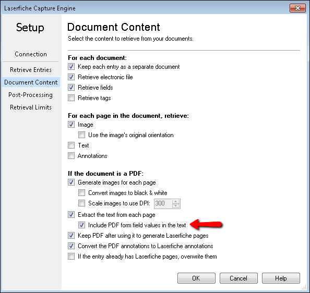Screen dimensions: 310x293
Task: Uncheck Keep each entry as a separate document
Action: [71, 67]
